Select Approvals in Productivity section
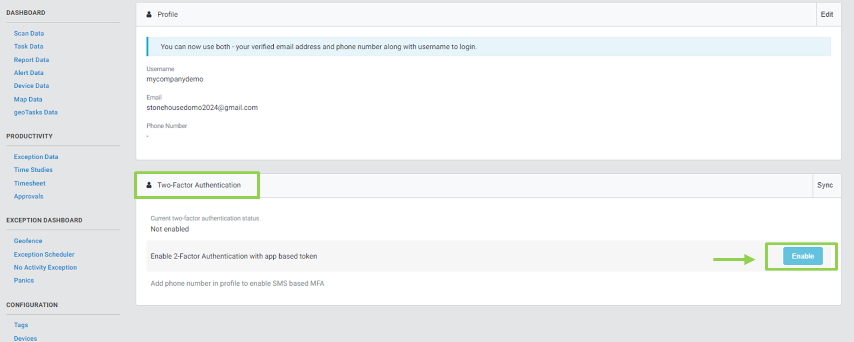This screenshot has width=854, height=342. (28, 196)
